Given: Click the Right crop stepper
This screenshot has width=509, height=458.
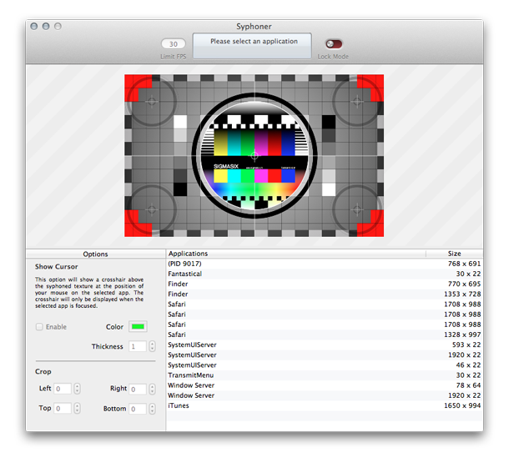Looking at the screenshot, I should [152, 389].
